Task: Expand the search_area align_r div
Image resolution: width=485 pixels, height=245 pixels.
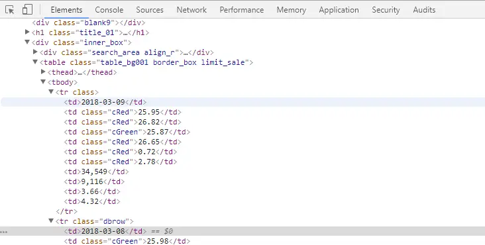Action: coord(35,52)
